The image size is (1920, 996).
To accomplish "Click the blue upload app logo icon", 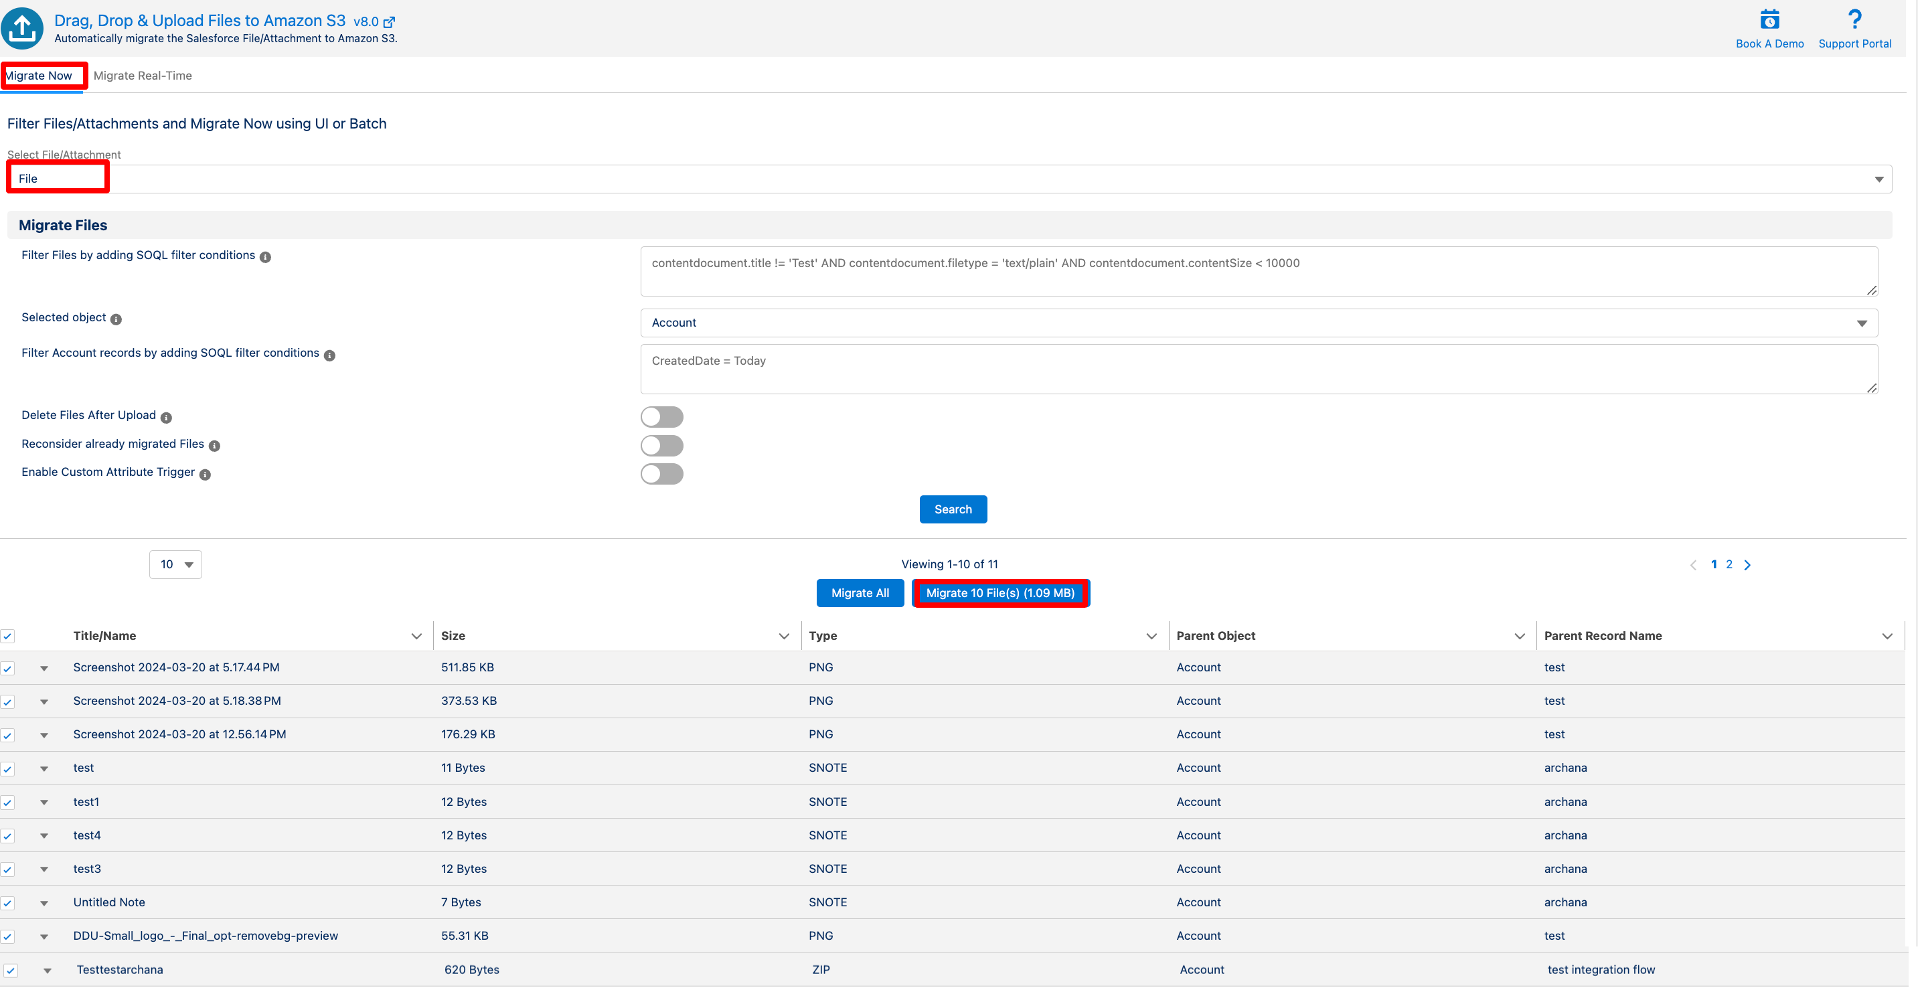I will pyautogui.click(x=22, y=28).
